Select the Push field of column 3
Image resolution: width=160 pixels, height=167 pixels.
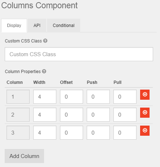[98, 132]
